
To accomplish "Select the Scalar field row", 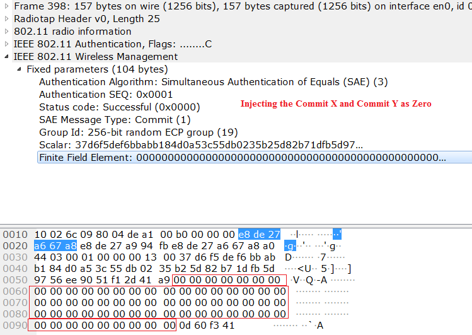I will point(200,145).
